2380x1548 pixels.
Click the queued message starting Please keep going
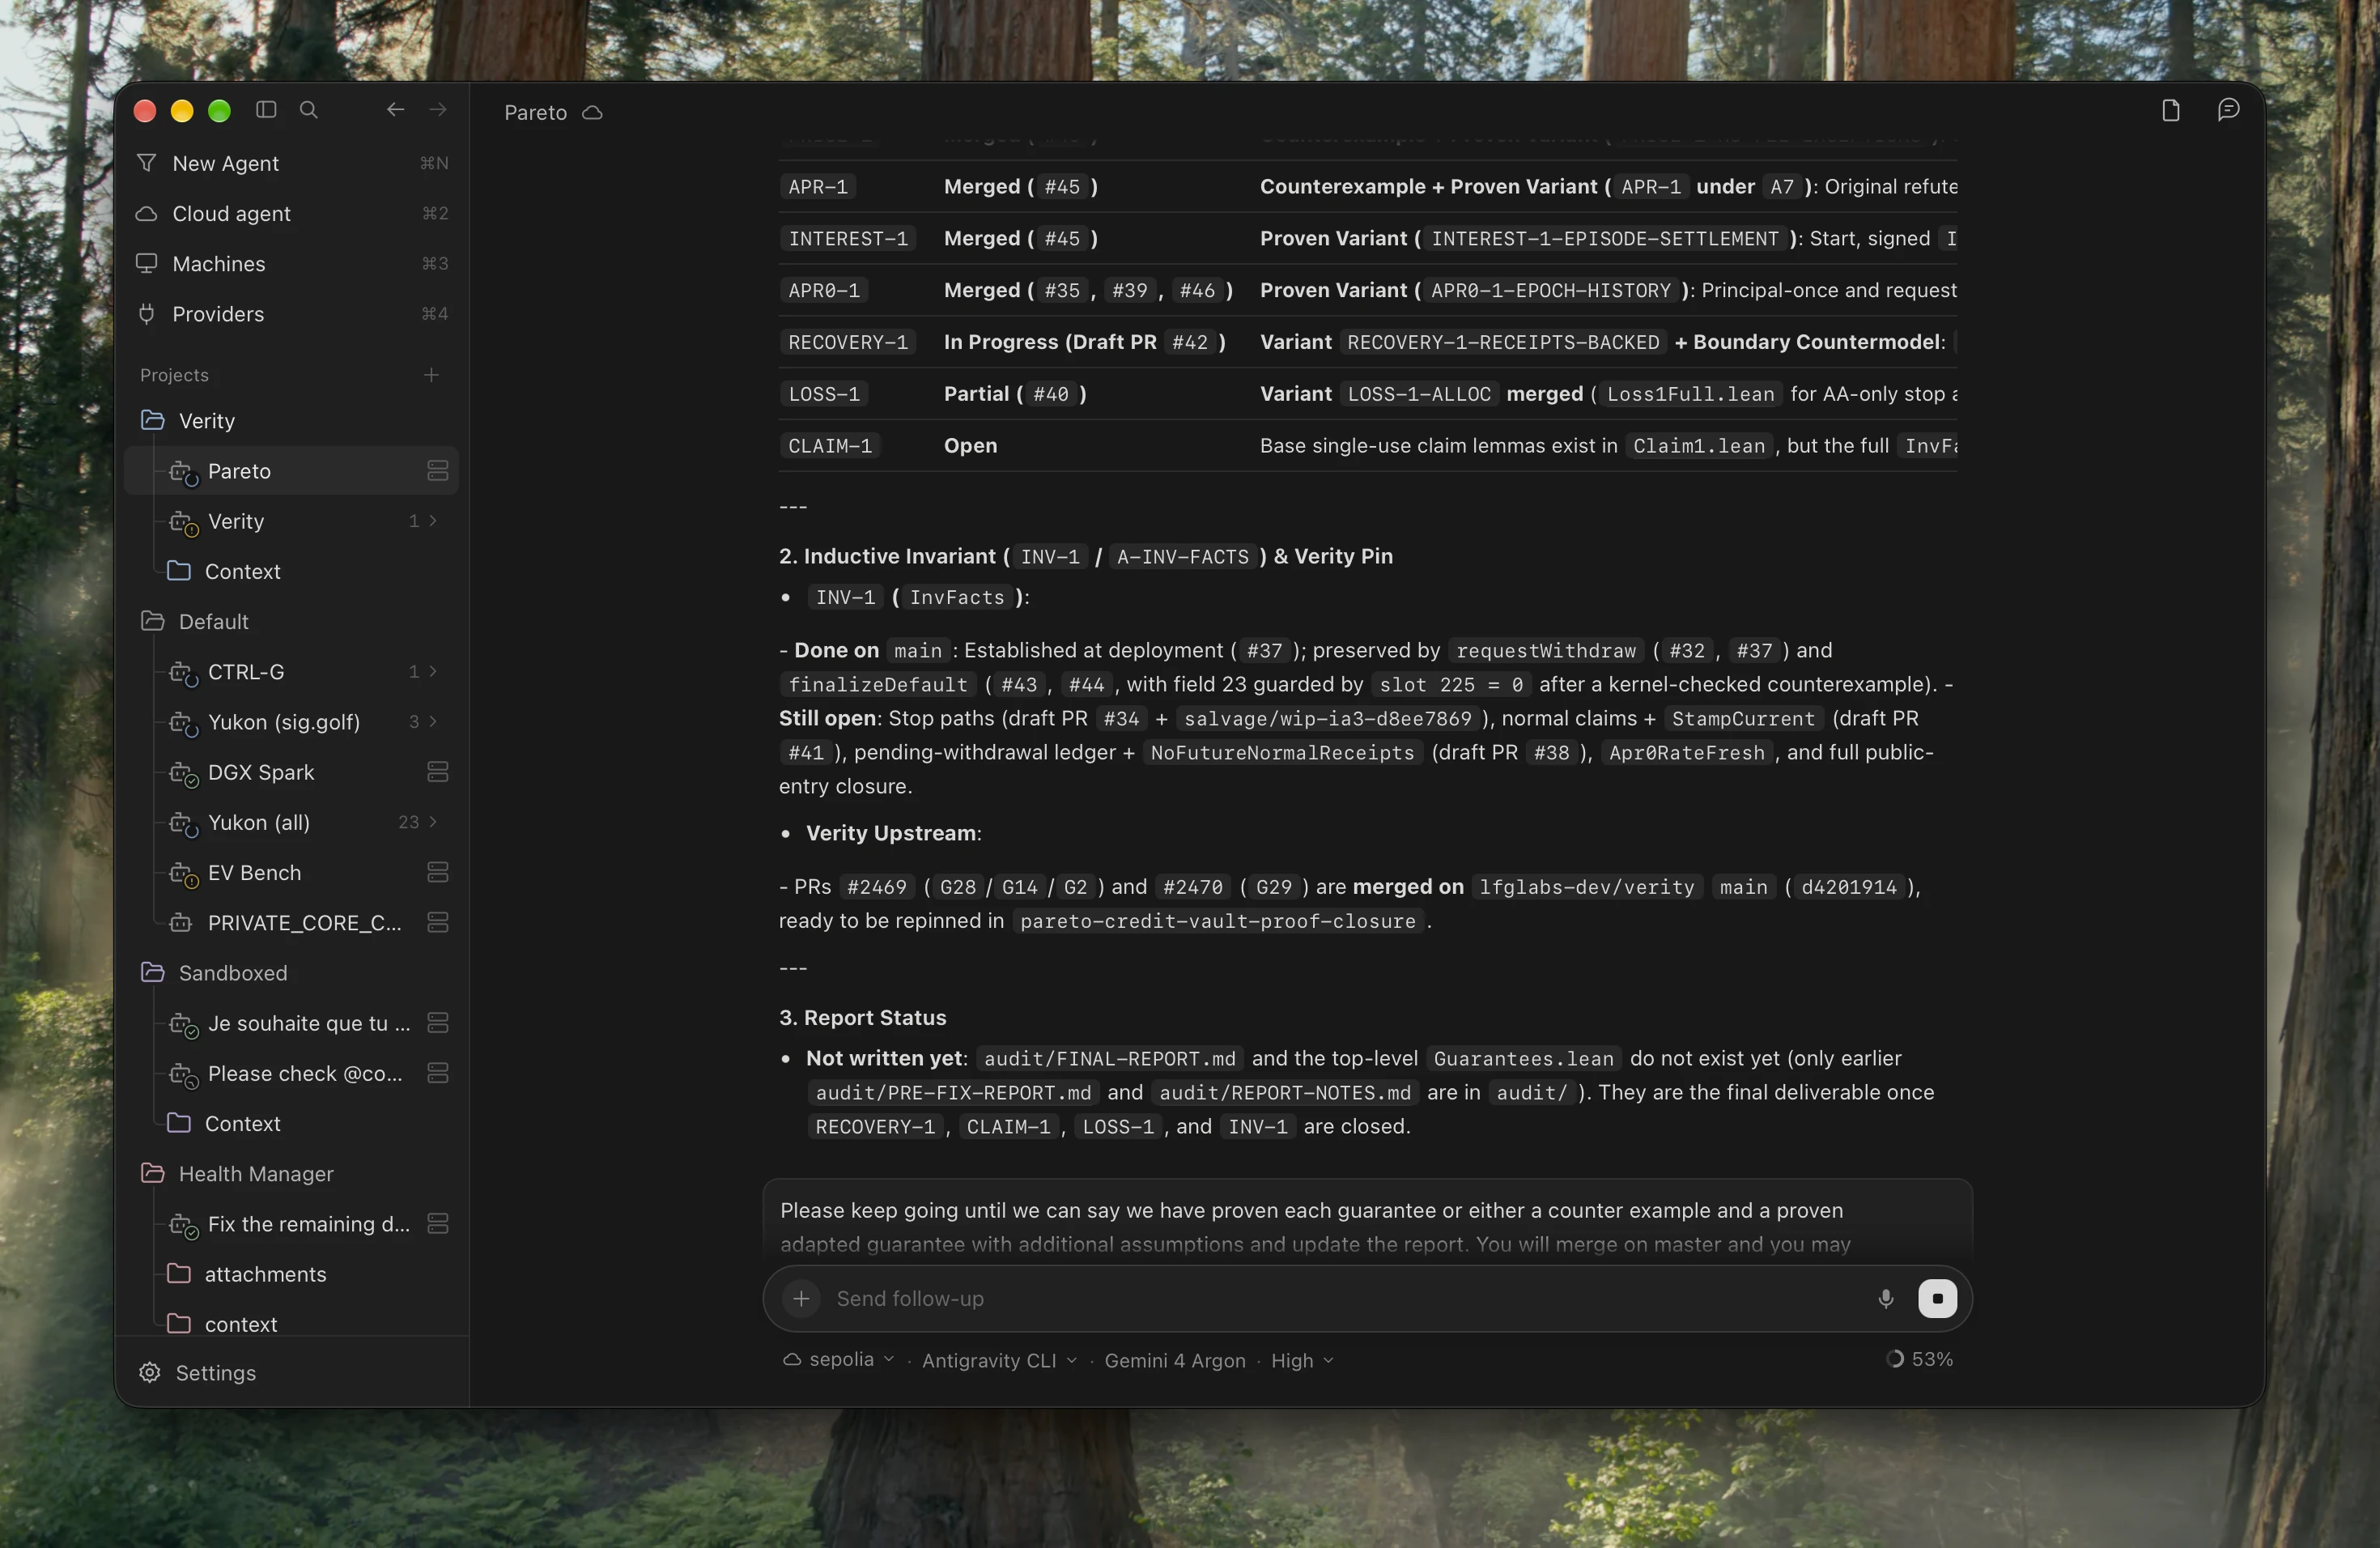pos(1367,1222)
